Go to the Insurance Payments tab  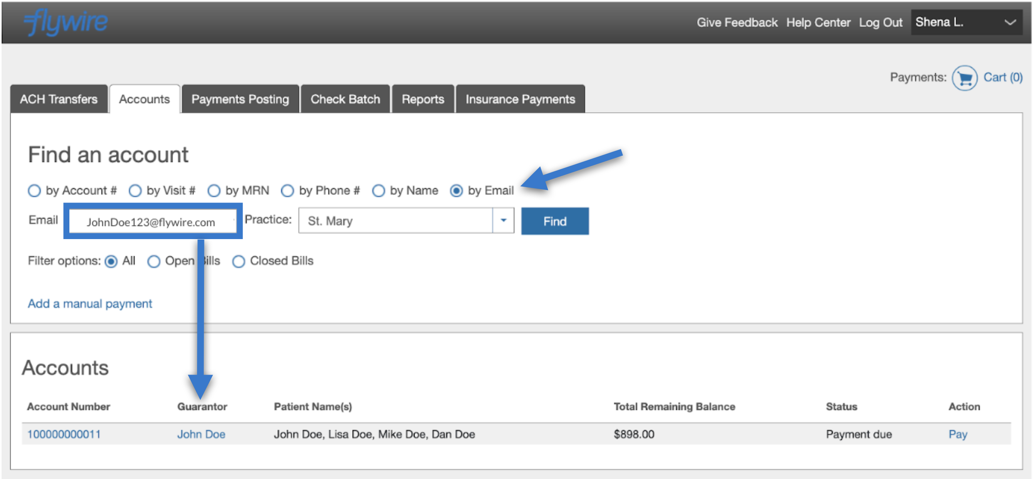coord(520,99)
